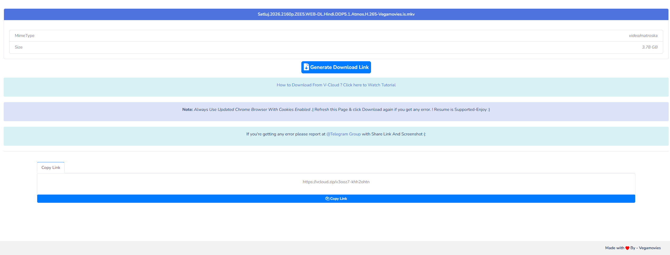Click the vcloud.zip share URL field
The image size is (670, 255).
point(336,182)
